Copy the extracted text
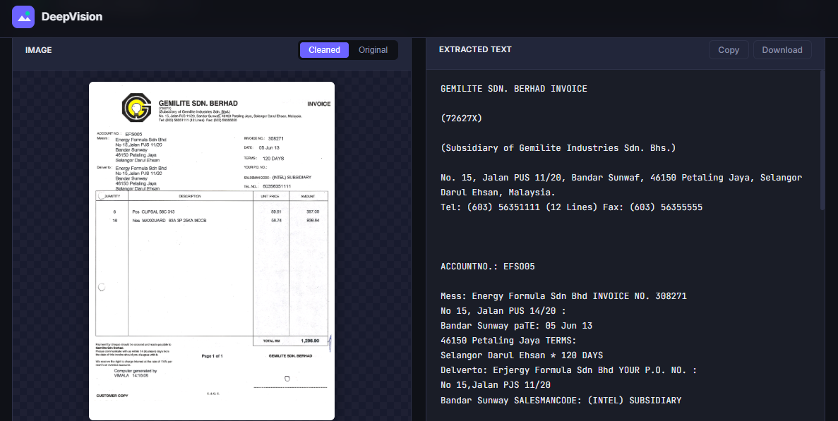This screenshot has width=838, height=421. coord(728,50)
